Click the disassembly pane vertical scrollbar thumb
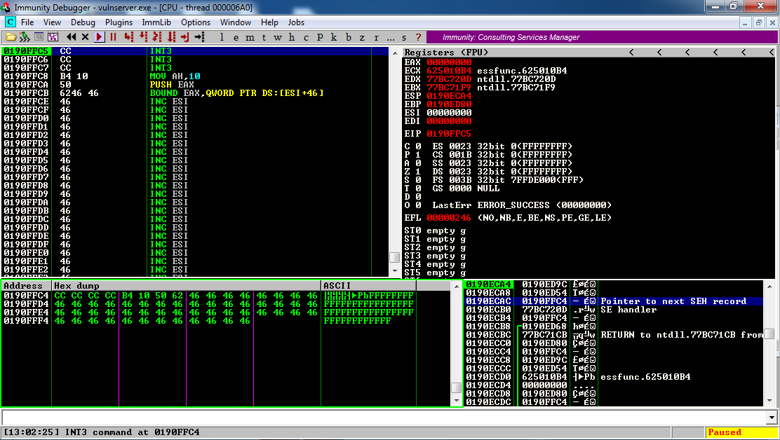The image size is (780, 440). coord(394,258)
